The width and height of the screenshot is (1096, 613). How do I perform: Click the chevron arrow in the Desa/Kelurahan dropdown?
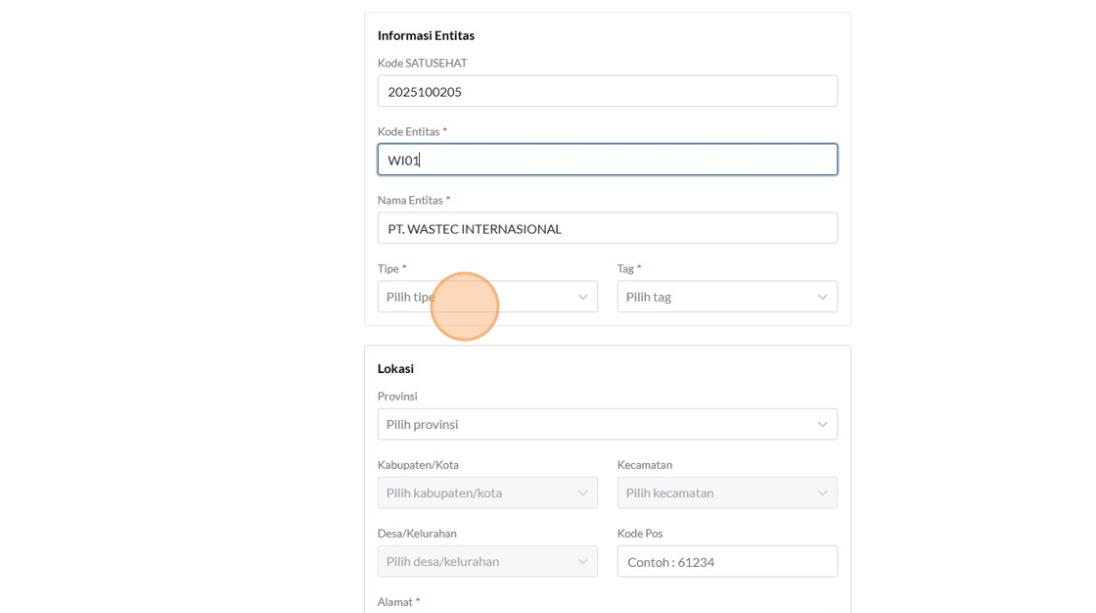point(582,561)
